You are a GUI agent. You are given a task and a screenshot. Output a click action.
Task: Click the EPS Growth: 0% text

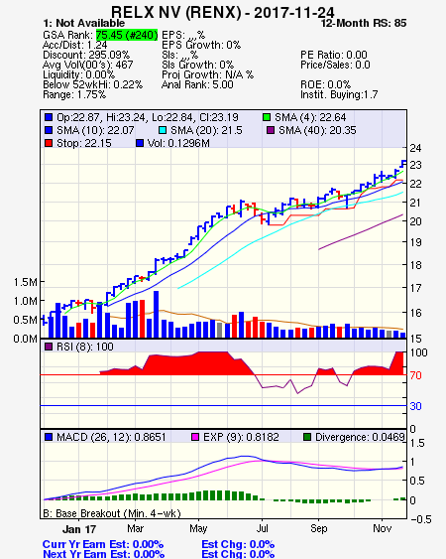(x=201, y=45)
